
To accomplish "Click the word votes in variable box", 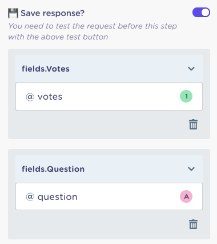I will click(50, 97).
